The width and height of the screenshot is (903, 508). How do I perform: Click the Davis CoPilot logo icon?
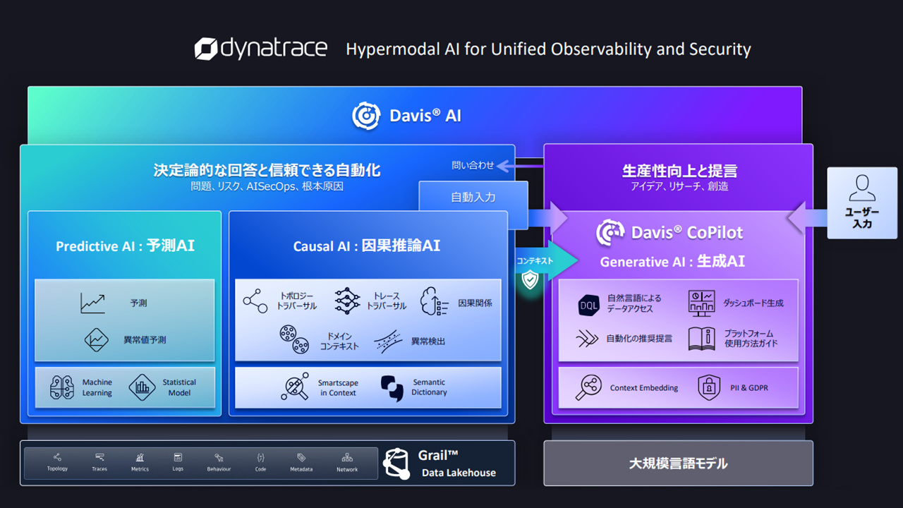coord(610,232)
